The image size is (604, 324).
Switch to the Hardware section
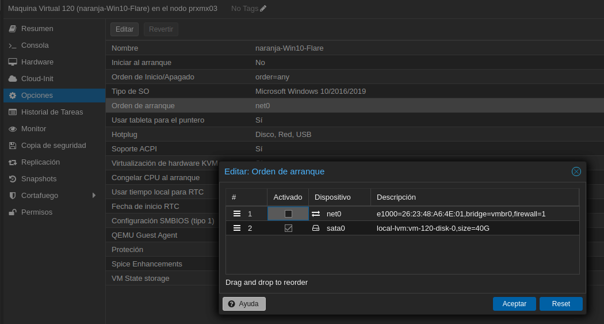click(x=54, y=62)
